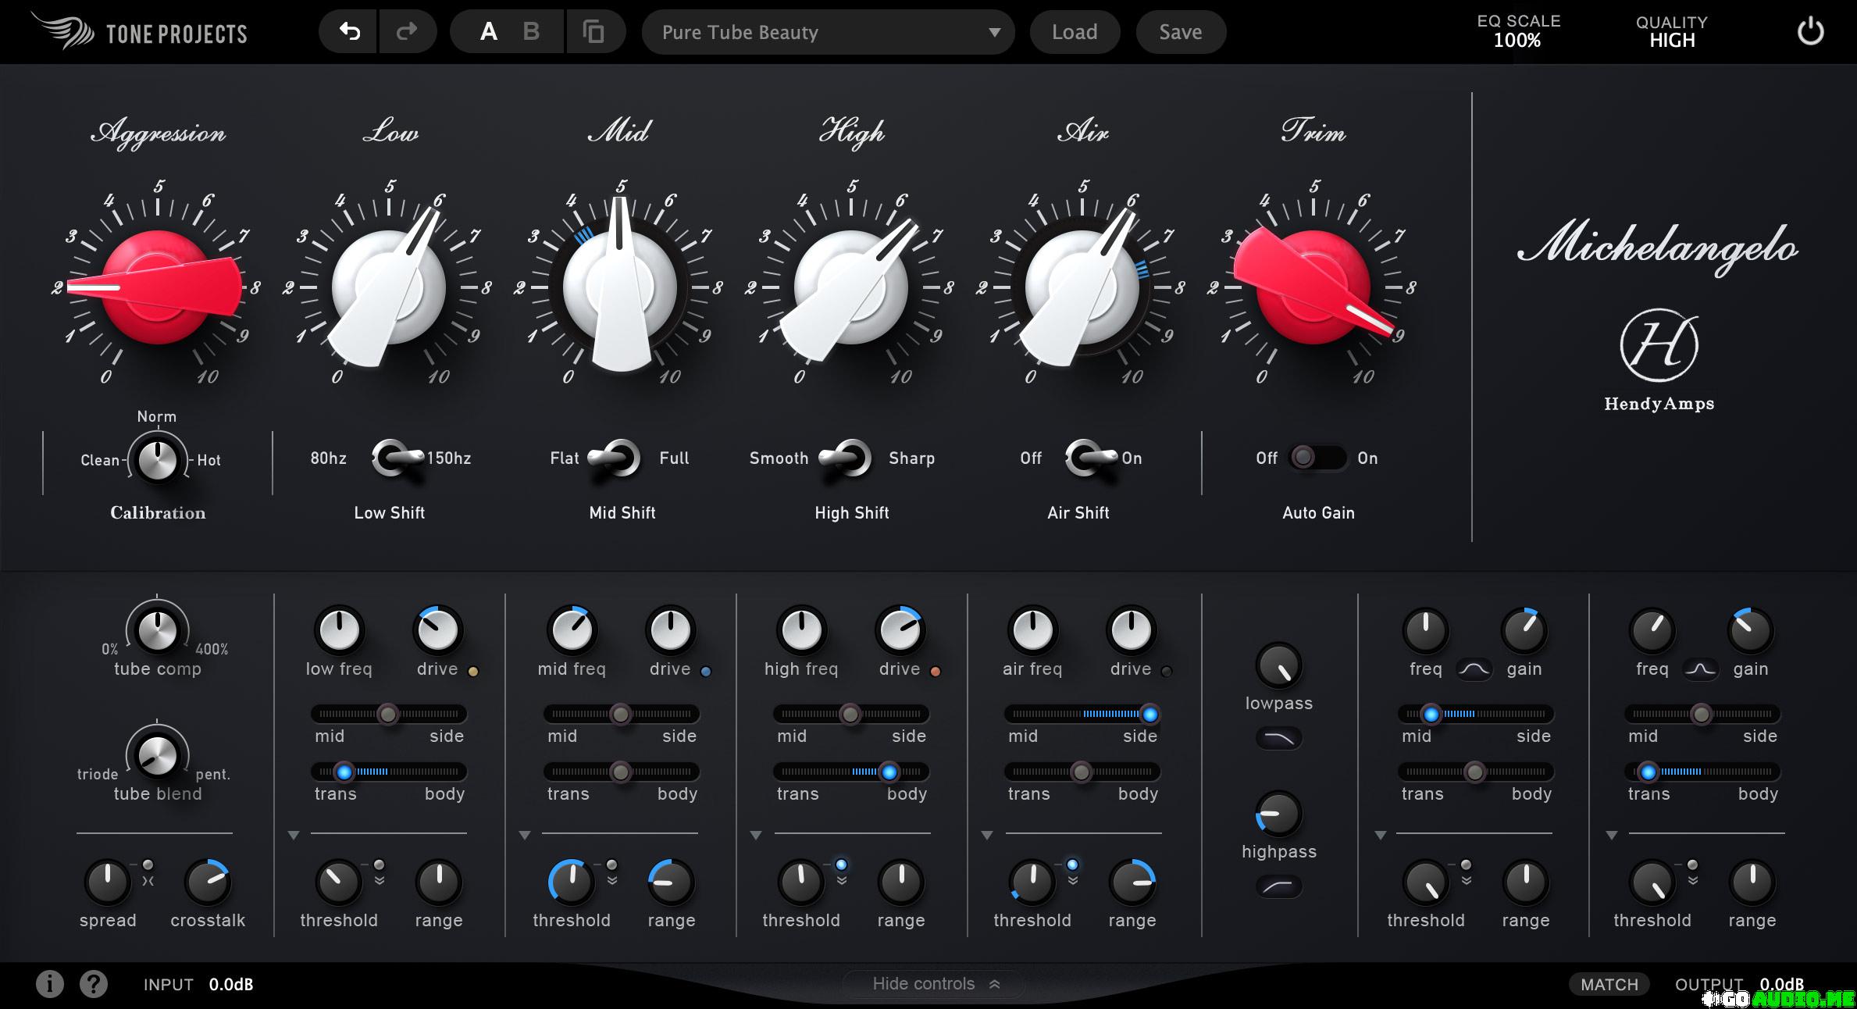Click the undo arrow icon

tap(349, 32)
